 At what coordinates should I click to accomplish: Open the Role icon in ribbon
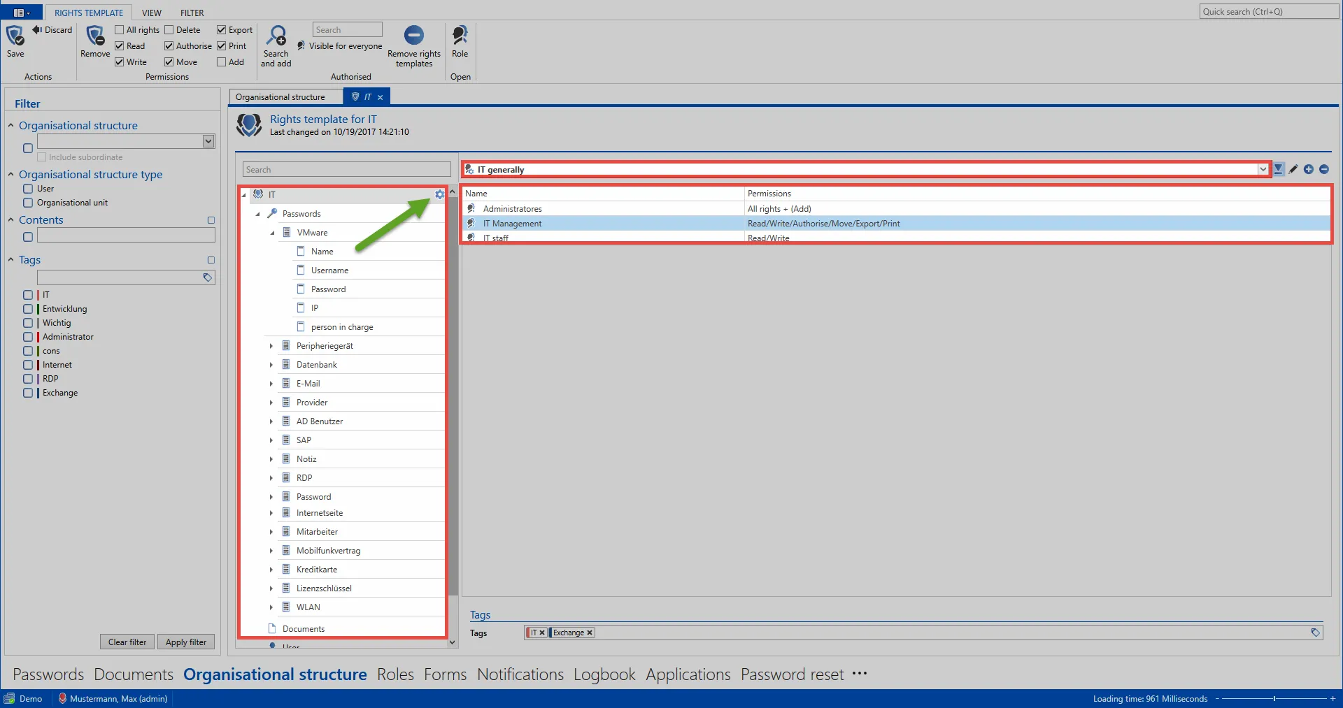pyautogui.click(x=460, y=36)
